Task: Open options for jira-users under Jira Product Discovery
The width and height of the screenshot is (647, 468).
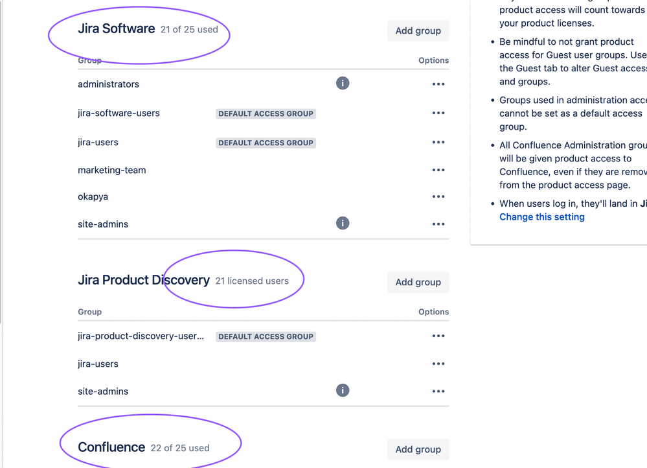Action: pos(438,364)
